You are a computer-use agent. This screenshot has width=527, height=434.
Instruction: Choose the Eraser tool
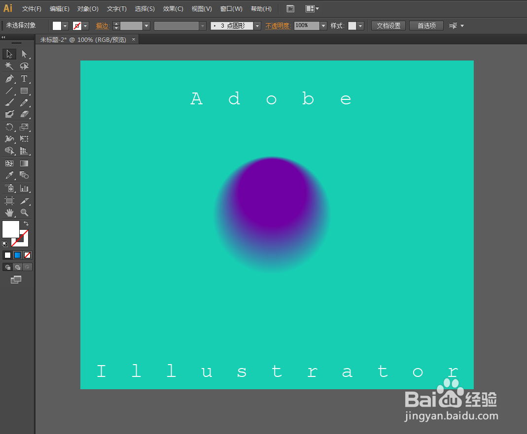24,114
